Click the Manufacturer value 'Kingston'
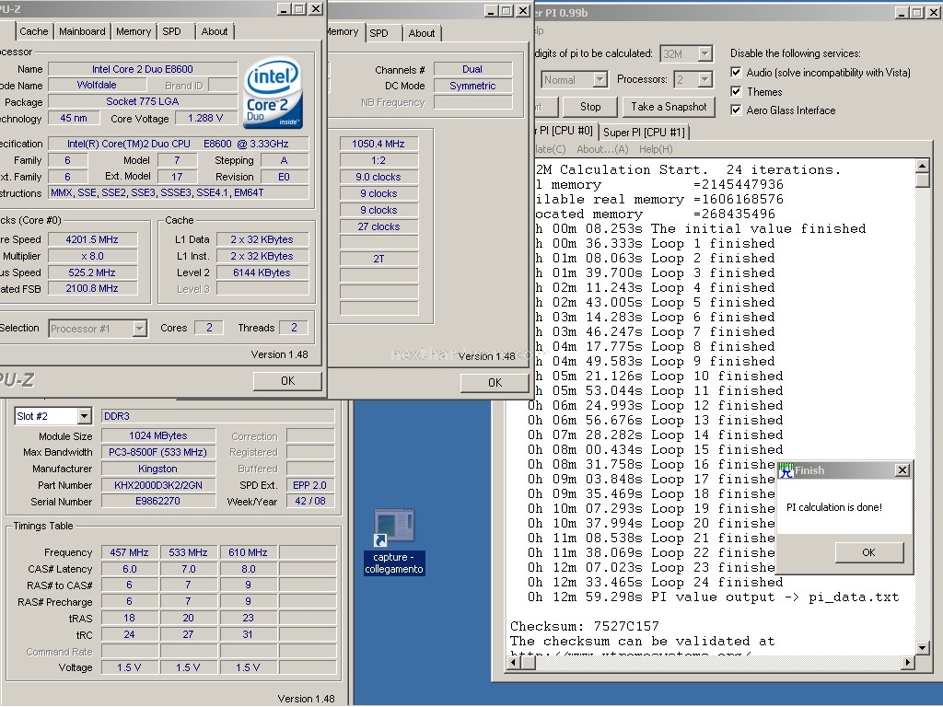The image size is (943, 707). (158, 469)
